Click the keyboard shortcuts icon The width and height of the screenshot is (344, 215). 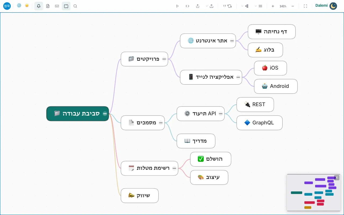tap(57, 6)
